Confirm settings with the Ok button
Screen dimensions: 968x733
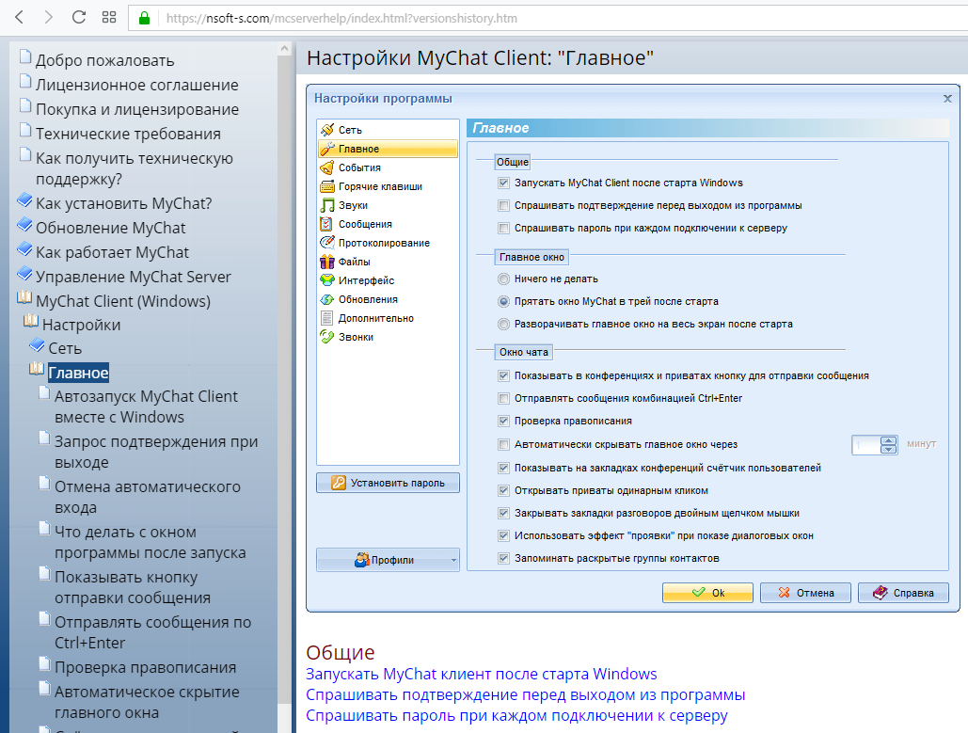pos(707,593)
